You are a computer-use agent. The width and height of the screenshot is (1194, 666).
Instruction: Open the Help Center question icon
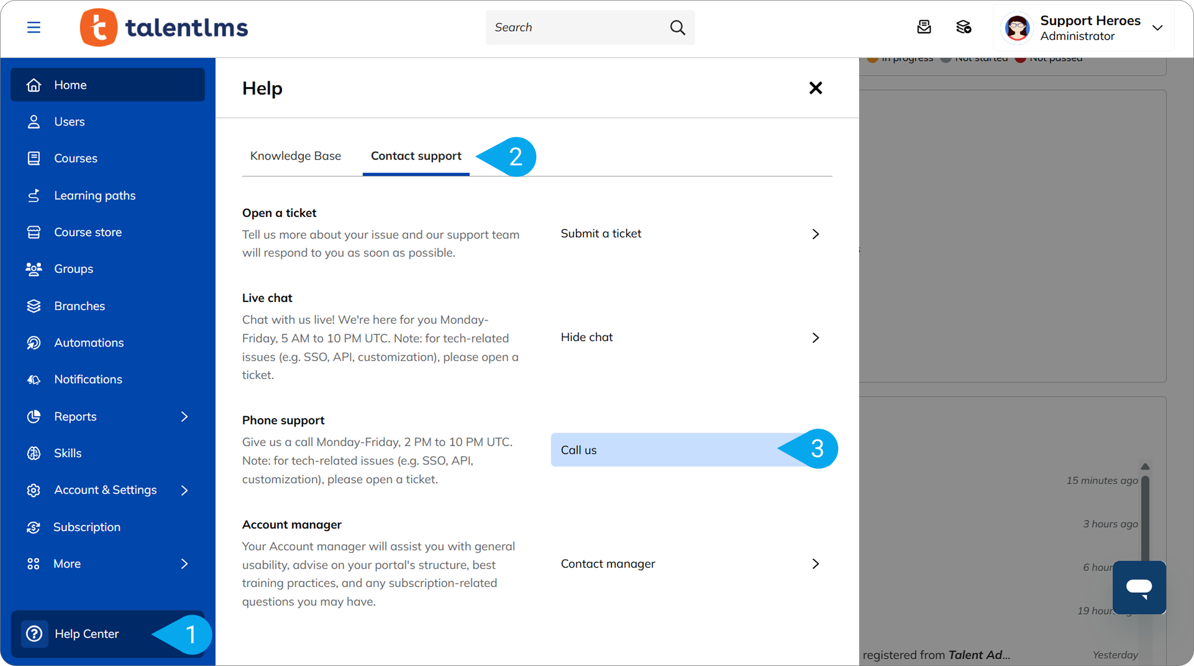tap(34, 633)
